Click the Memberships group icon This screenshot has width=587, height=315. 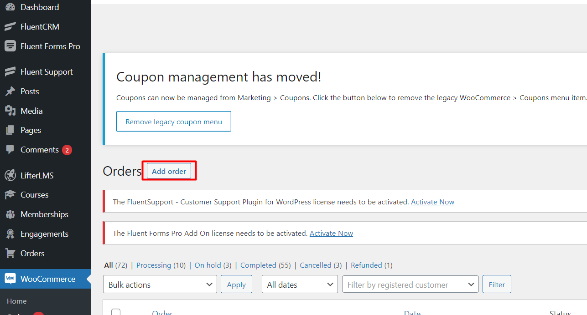click(10, 214)
